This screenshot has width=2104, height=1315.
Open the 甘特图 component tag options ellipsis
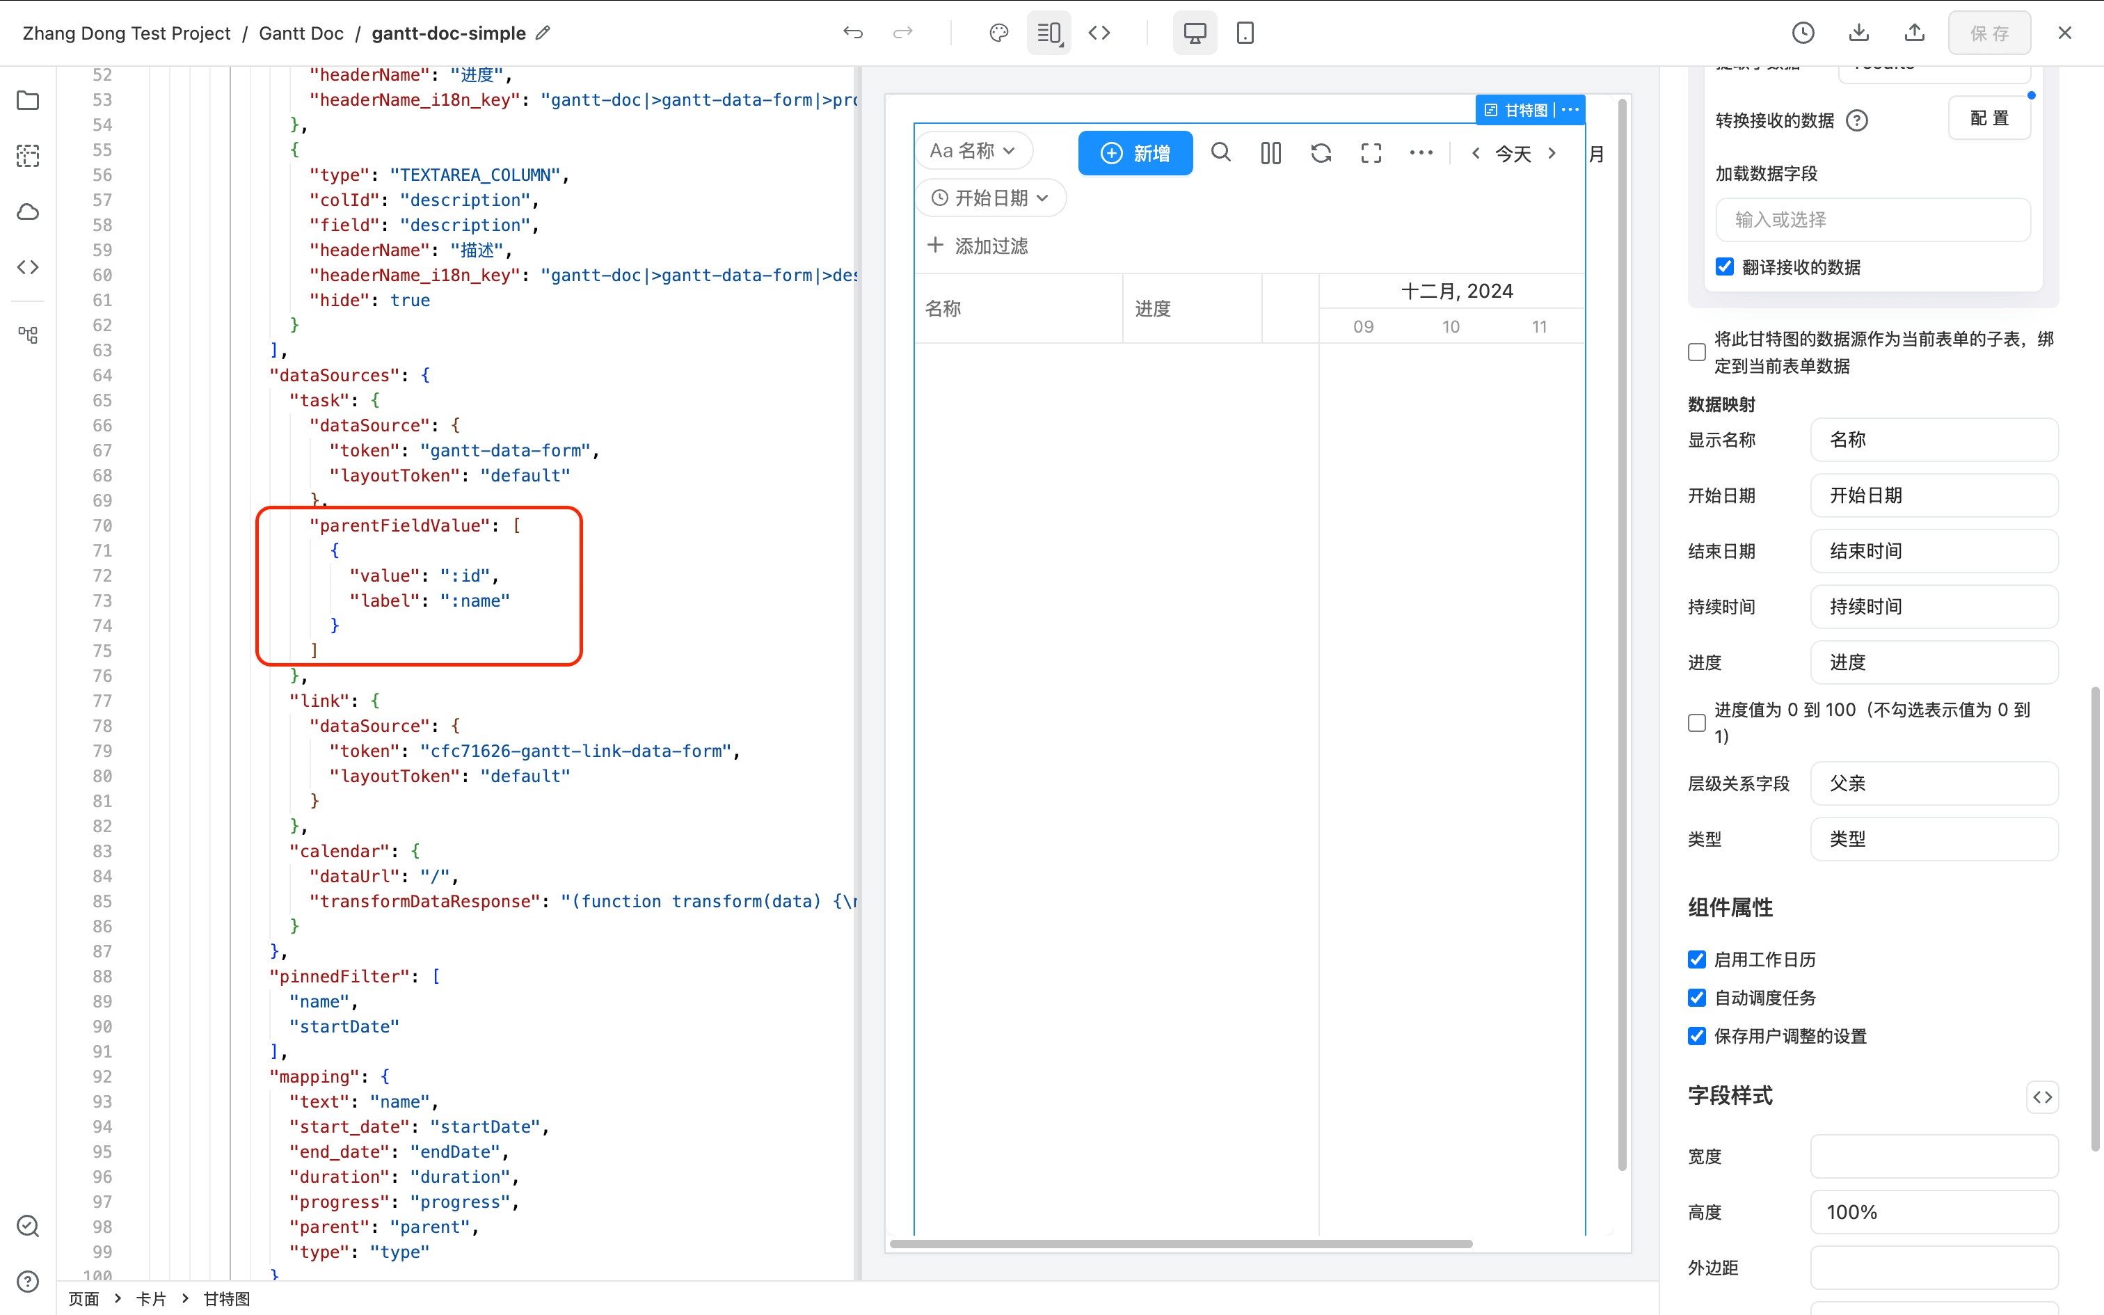[x=1570, y=110]
